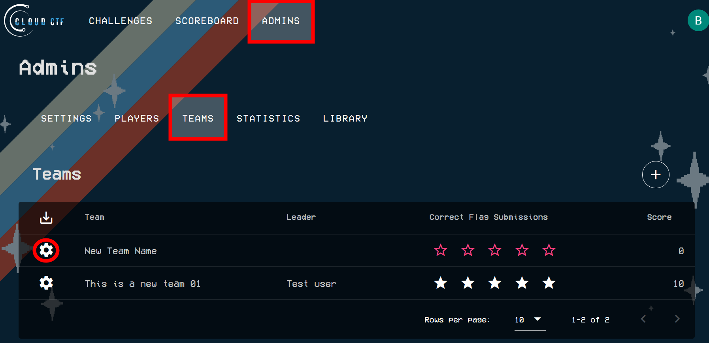Image resolution: width=709 pixels, height=343 pixels.
Task: Click the last white star of team 01
Action: click(x=549, y=283)
